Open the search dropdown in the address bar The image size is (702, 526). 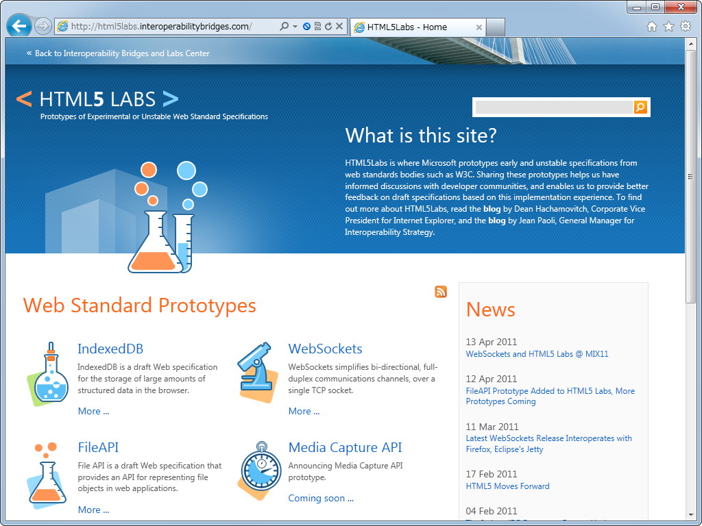click(x=295, y=26)
